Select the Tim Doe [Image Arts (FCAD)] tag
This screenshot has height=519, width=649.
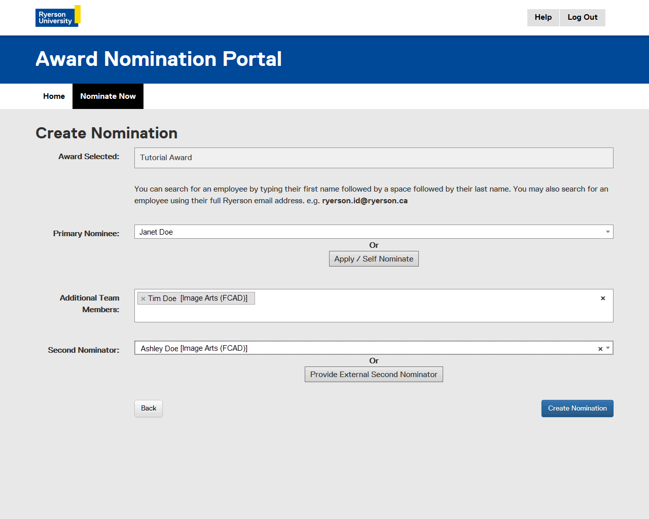(198, 299)
